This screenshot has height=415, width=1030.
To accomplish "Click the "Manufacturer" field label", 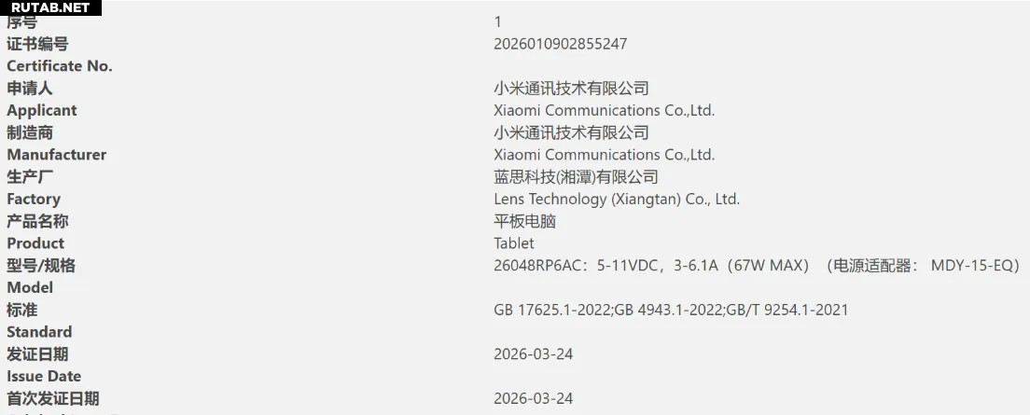I will (x=57, y=155).
